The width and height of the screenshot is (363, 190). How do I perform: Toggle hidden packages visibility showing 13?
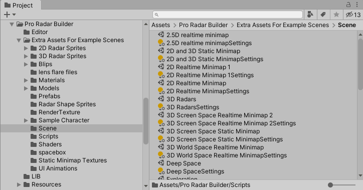353,15
